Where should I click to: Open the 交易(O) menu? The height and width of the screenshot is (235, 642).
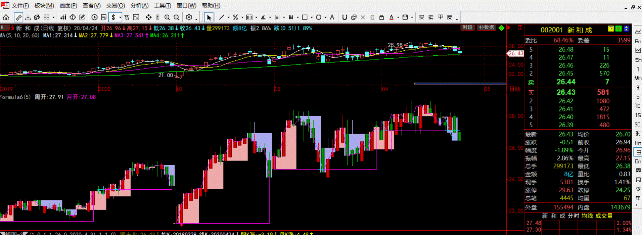click(116, 6)
